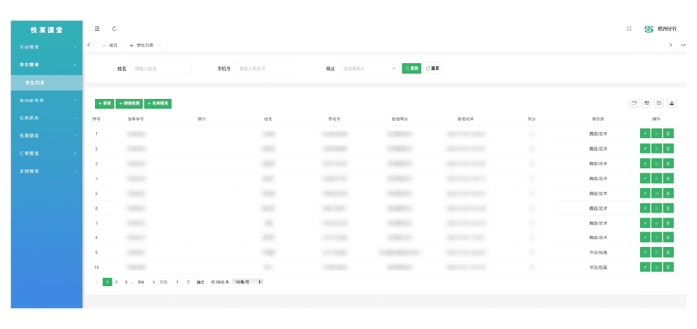
Task: Click the 舞蹈/艺术 cell in row 1
Action: [598, 134]
